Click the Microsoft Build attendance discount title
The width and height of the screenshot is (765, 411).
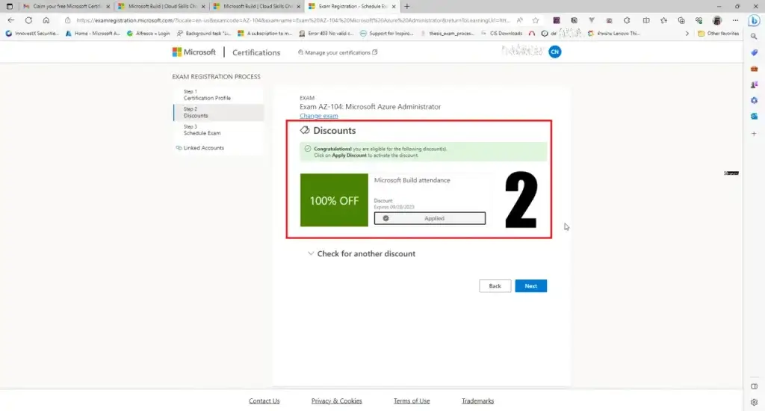pyautogui.click(x=412, y=180)
